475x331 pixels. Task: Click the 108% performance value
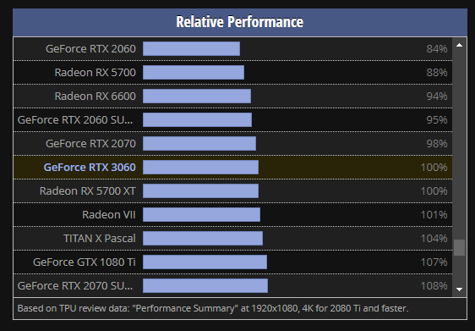[434, 285]
